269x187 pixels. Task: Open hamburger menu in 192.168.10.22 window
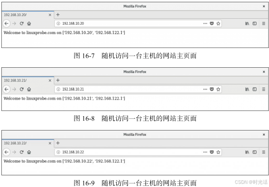[x=264, y=152]
